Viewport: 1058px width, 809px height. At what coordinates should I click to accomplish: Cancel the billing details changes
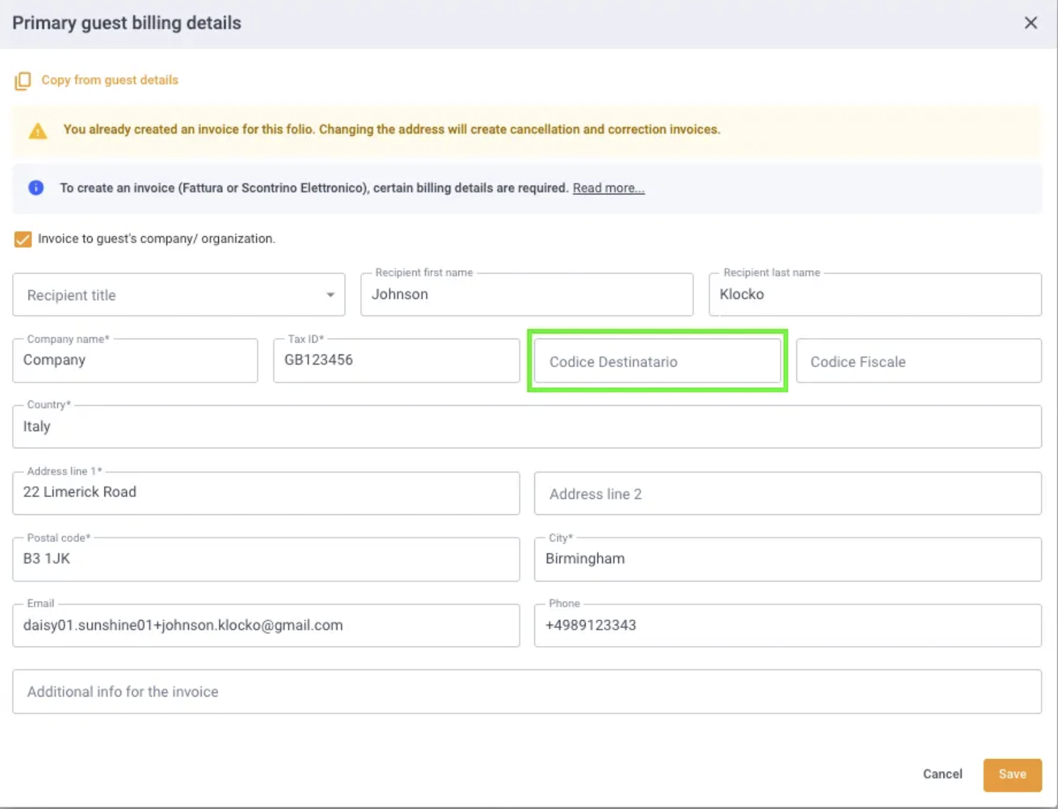(x=942, y=774)
